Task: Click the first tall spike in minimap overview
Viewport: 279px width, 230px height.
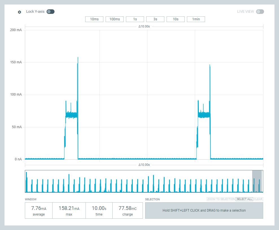Action: 26,181
